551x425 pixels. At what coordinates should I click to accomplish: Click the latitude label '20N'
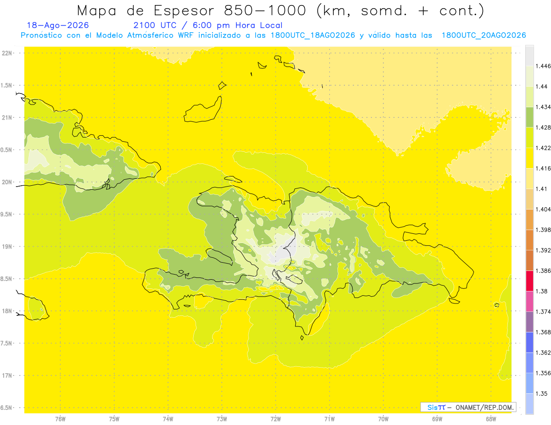[x=8, y=182]
